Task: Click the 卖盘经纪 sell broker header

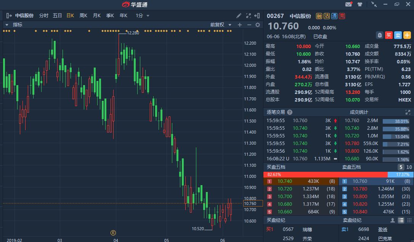Action: click(352, 220)
